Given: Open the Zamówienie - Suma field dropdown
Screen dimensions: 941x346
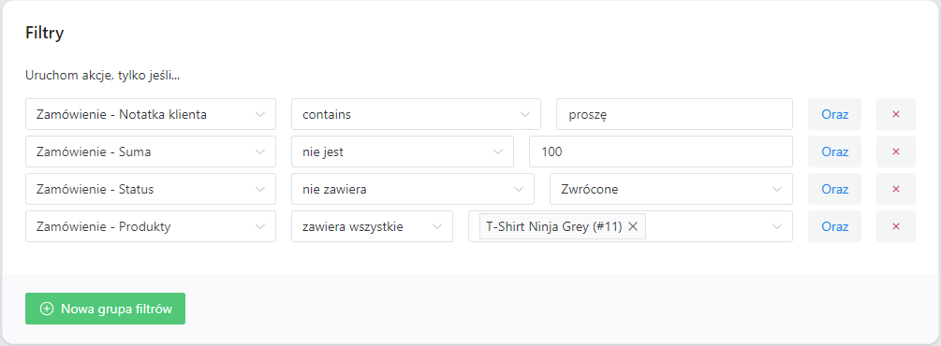Looking at the screenshot, I should tap(151, 151).
